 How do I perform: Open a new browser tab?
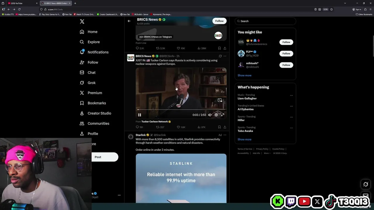click(x=75, y=3)
